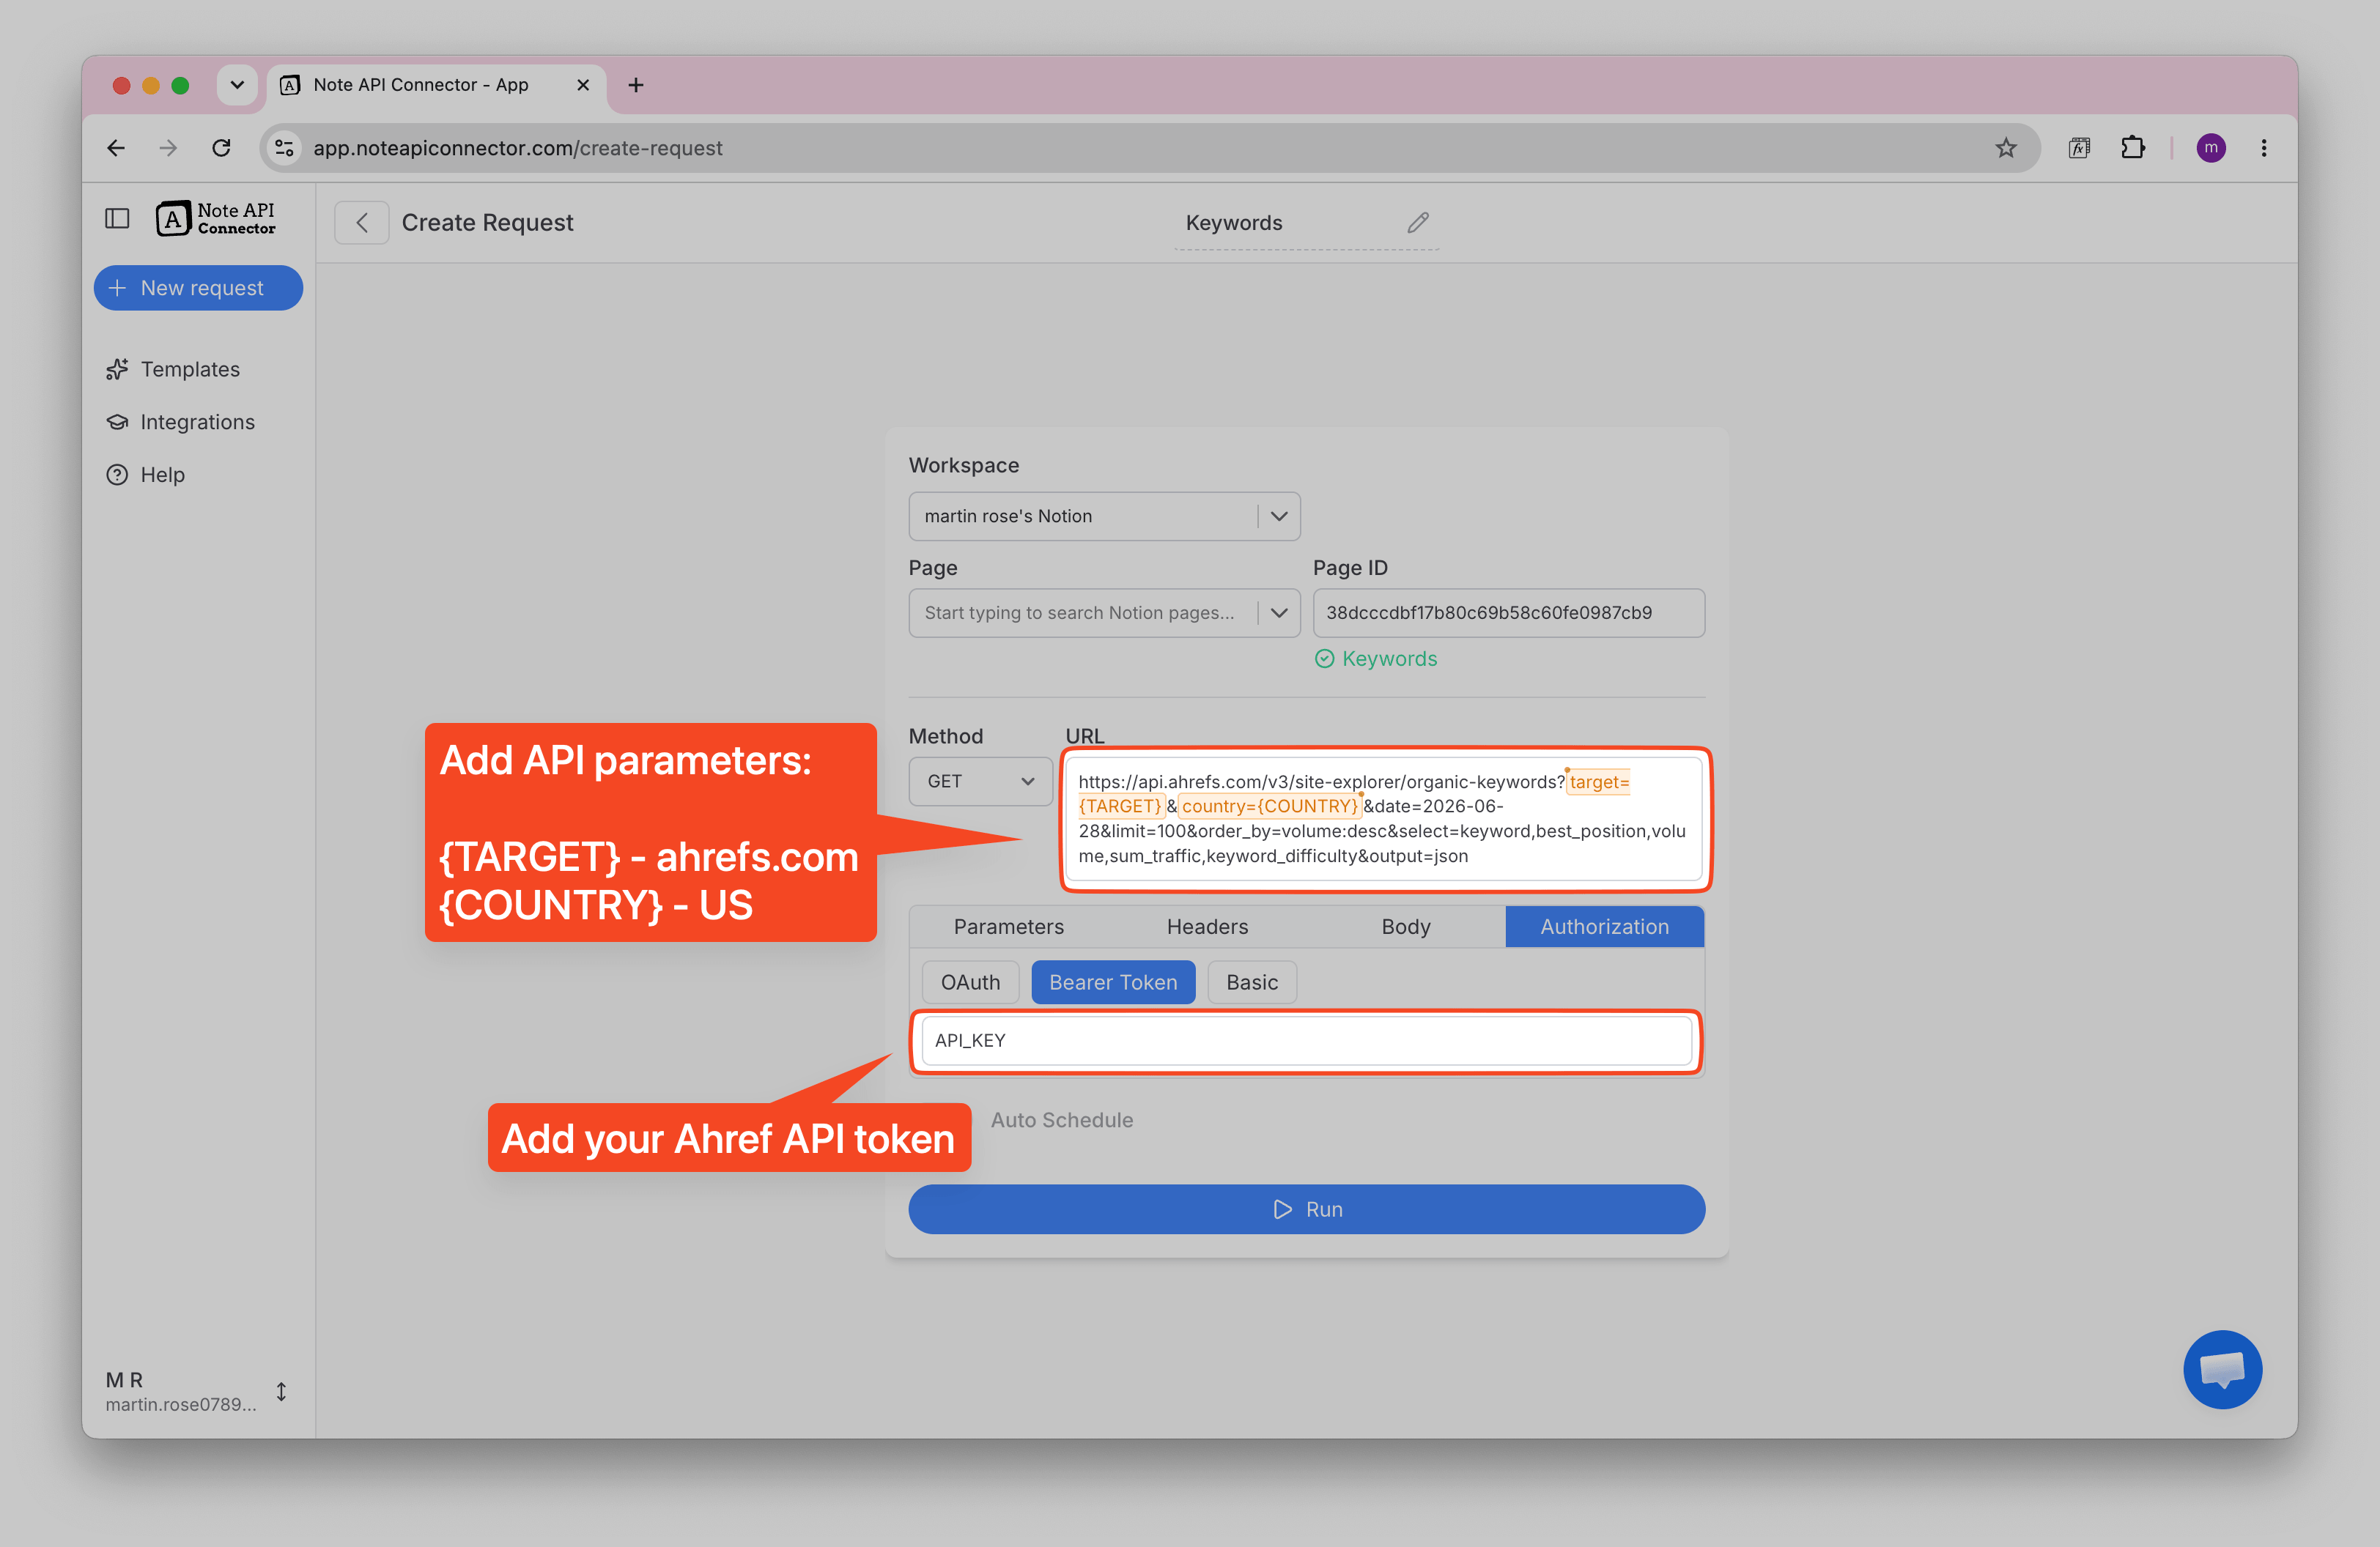Switch to the Body tab
The width and height of the screenshot is (2380, 1547).
[x=1406, y=927]
